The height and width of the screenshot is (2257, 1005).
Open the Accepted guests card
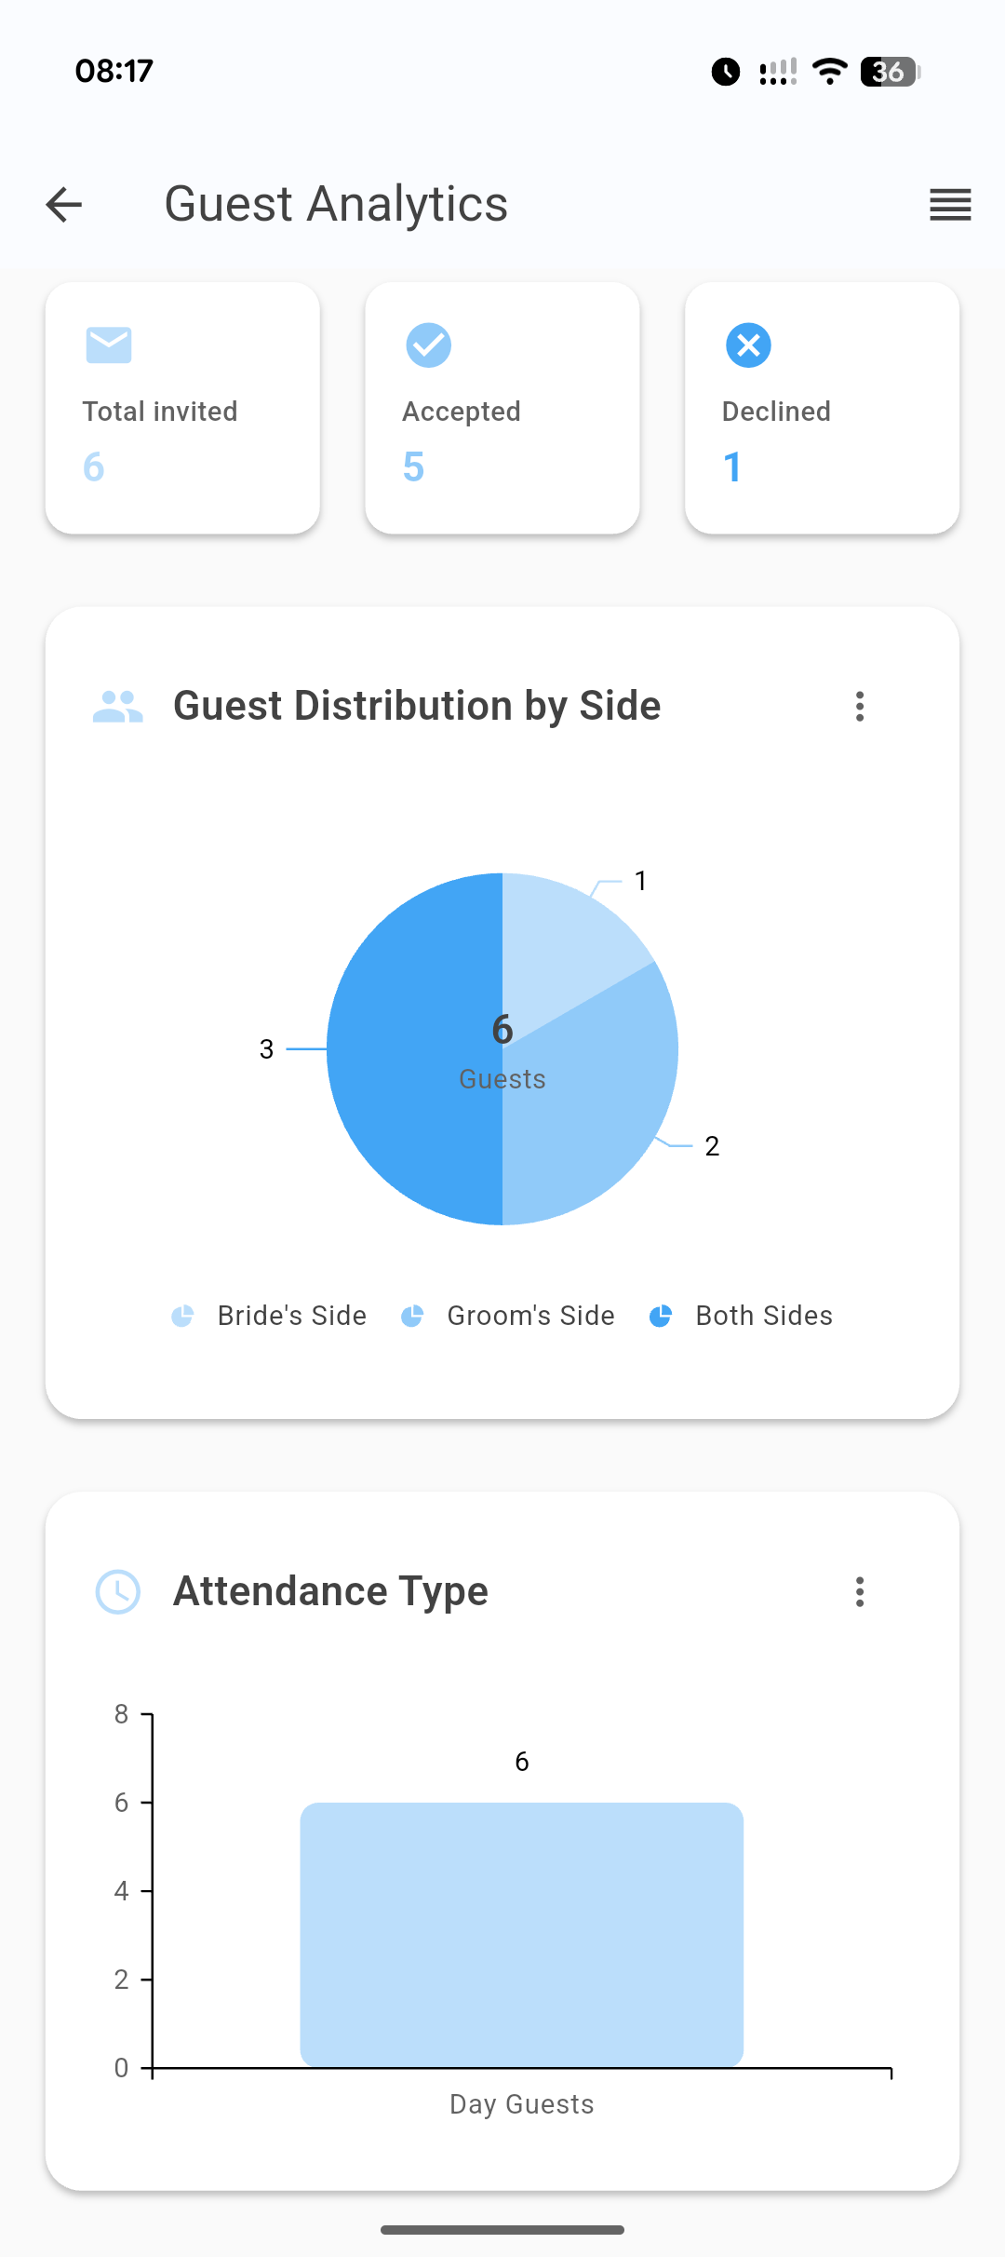[502, 408]
